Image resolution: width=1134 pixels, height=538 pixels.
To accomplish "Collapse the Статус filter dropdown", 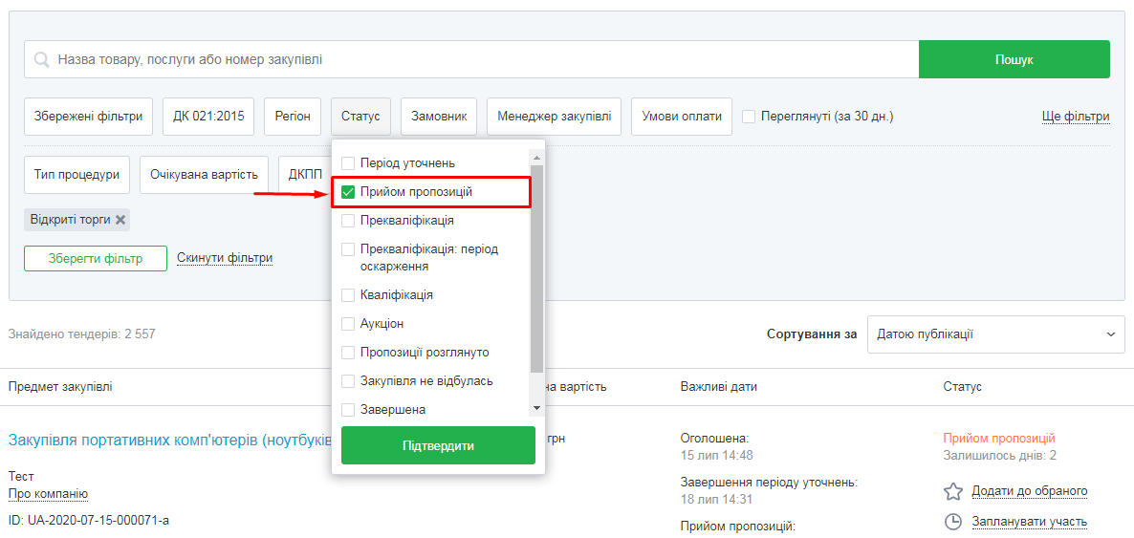I will pos(360,117).
